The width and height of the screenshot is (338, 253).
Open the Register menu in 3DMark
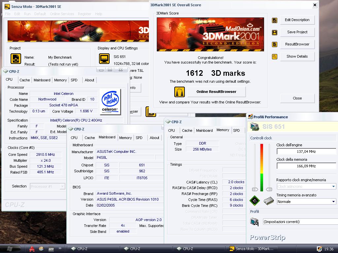(84, 14)
